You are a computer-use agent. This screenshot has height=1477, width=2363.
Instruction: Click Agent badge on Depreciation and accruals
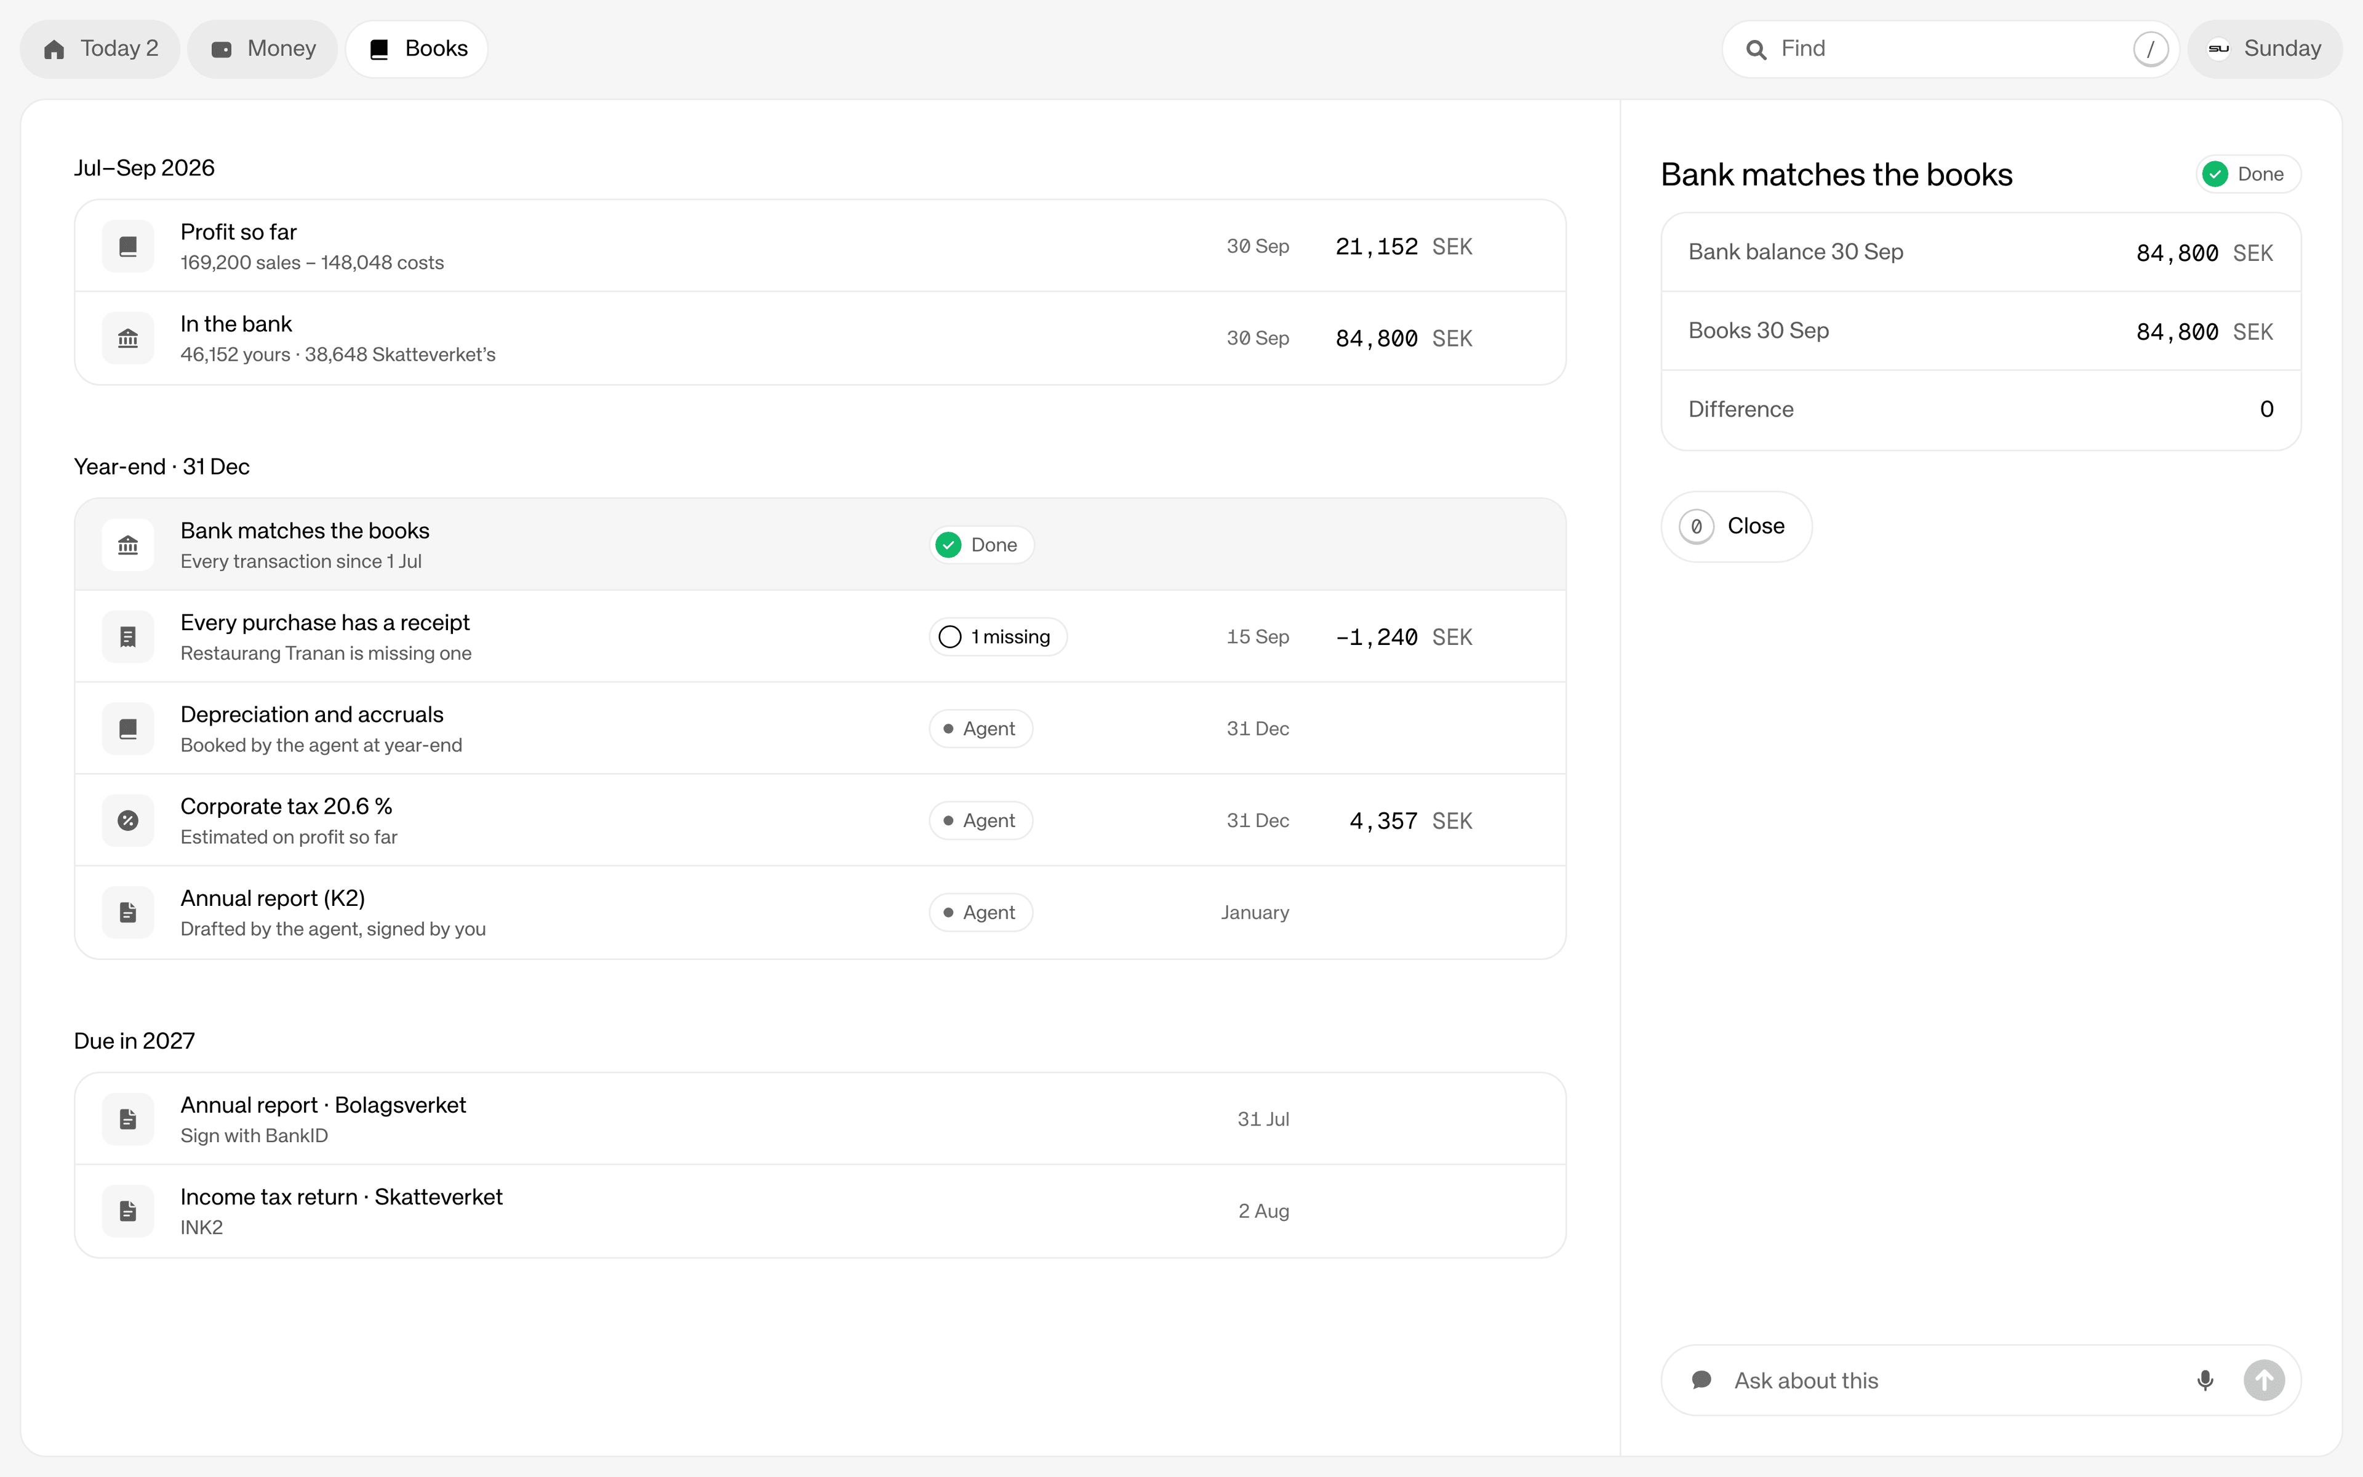pyautogui.click(x=980, y=729)
